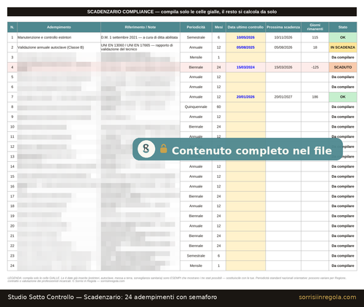This screenshot has width=364, height=307.
Task: Click the orange 'SCADUTO' status cell
Action: (343, 67)
